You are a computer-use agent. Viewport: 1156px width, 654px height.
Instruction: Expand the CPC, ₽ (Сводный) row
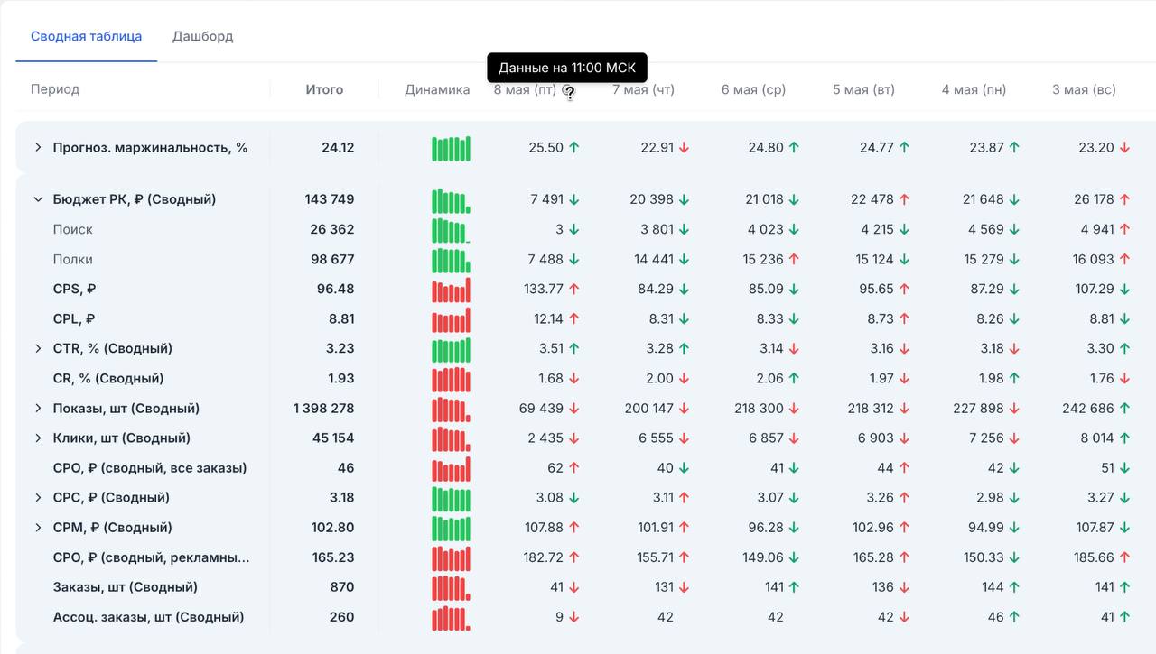[x=38, y=497]
